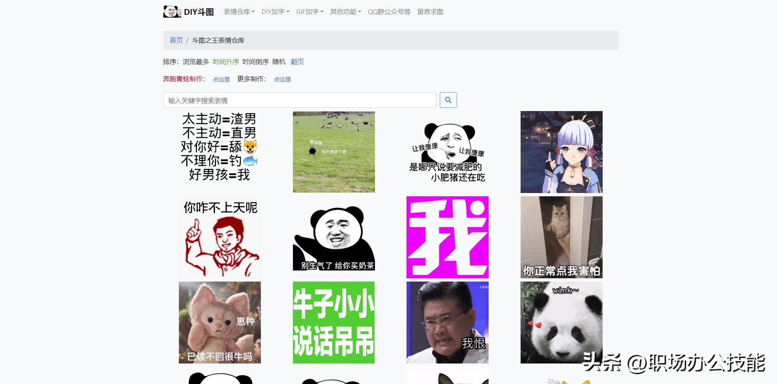
Task: Open the 留言求图 menu item
Action: 430,12
